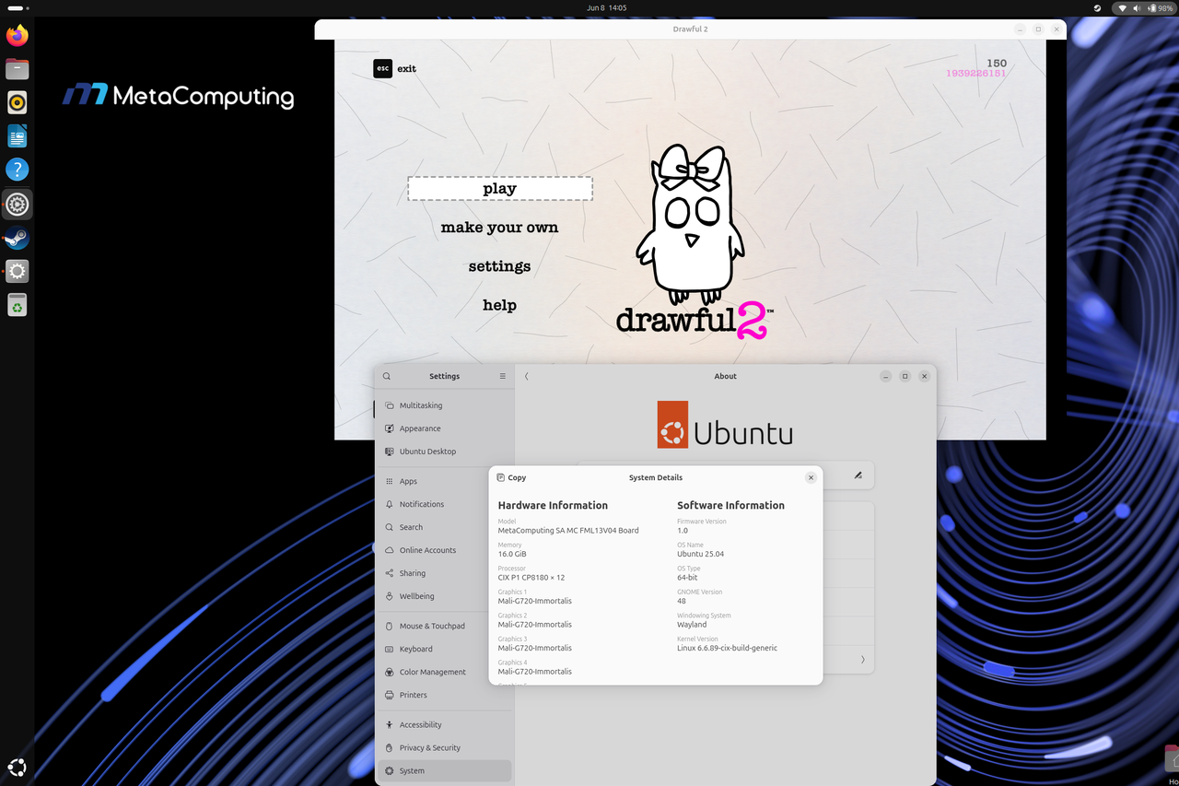Start Drawful 2 with the play option

(500, 188)
